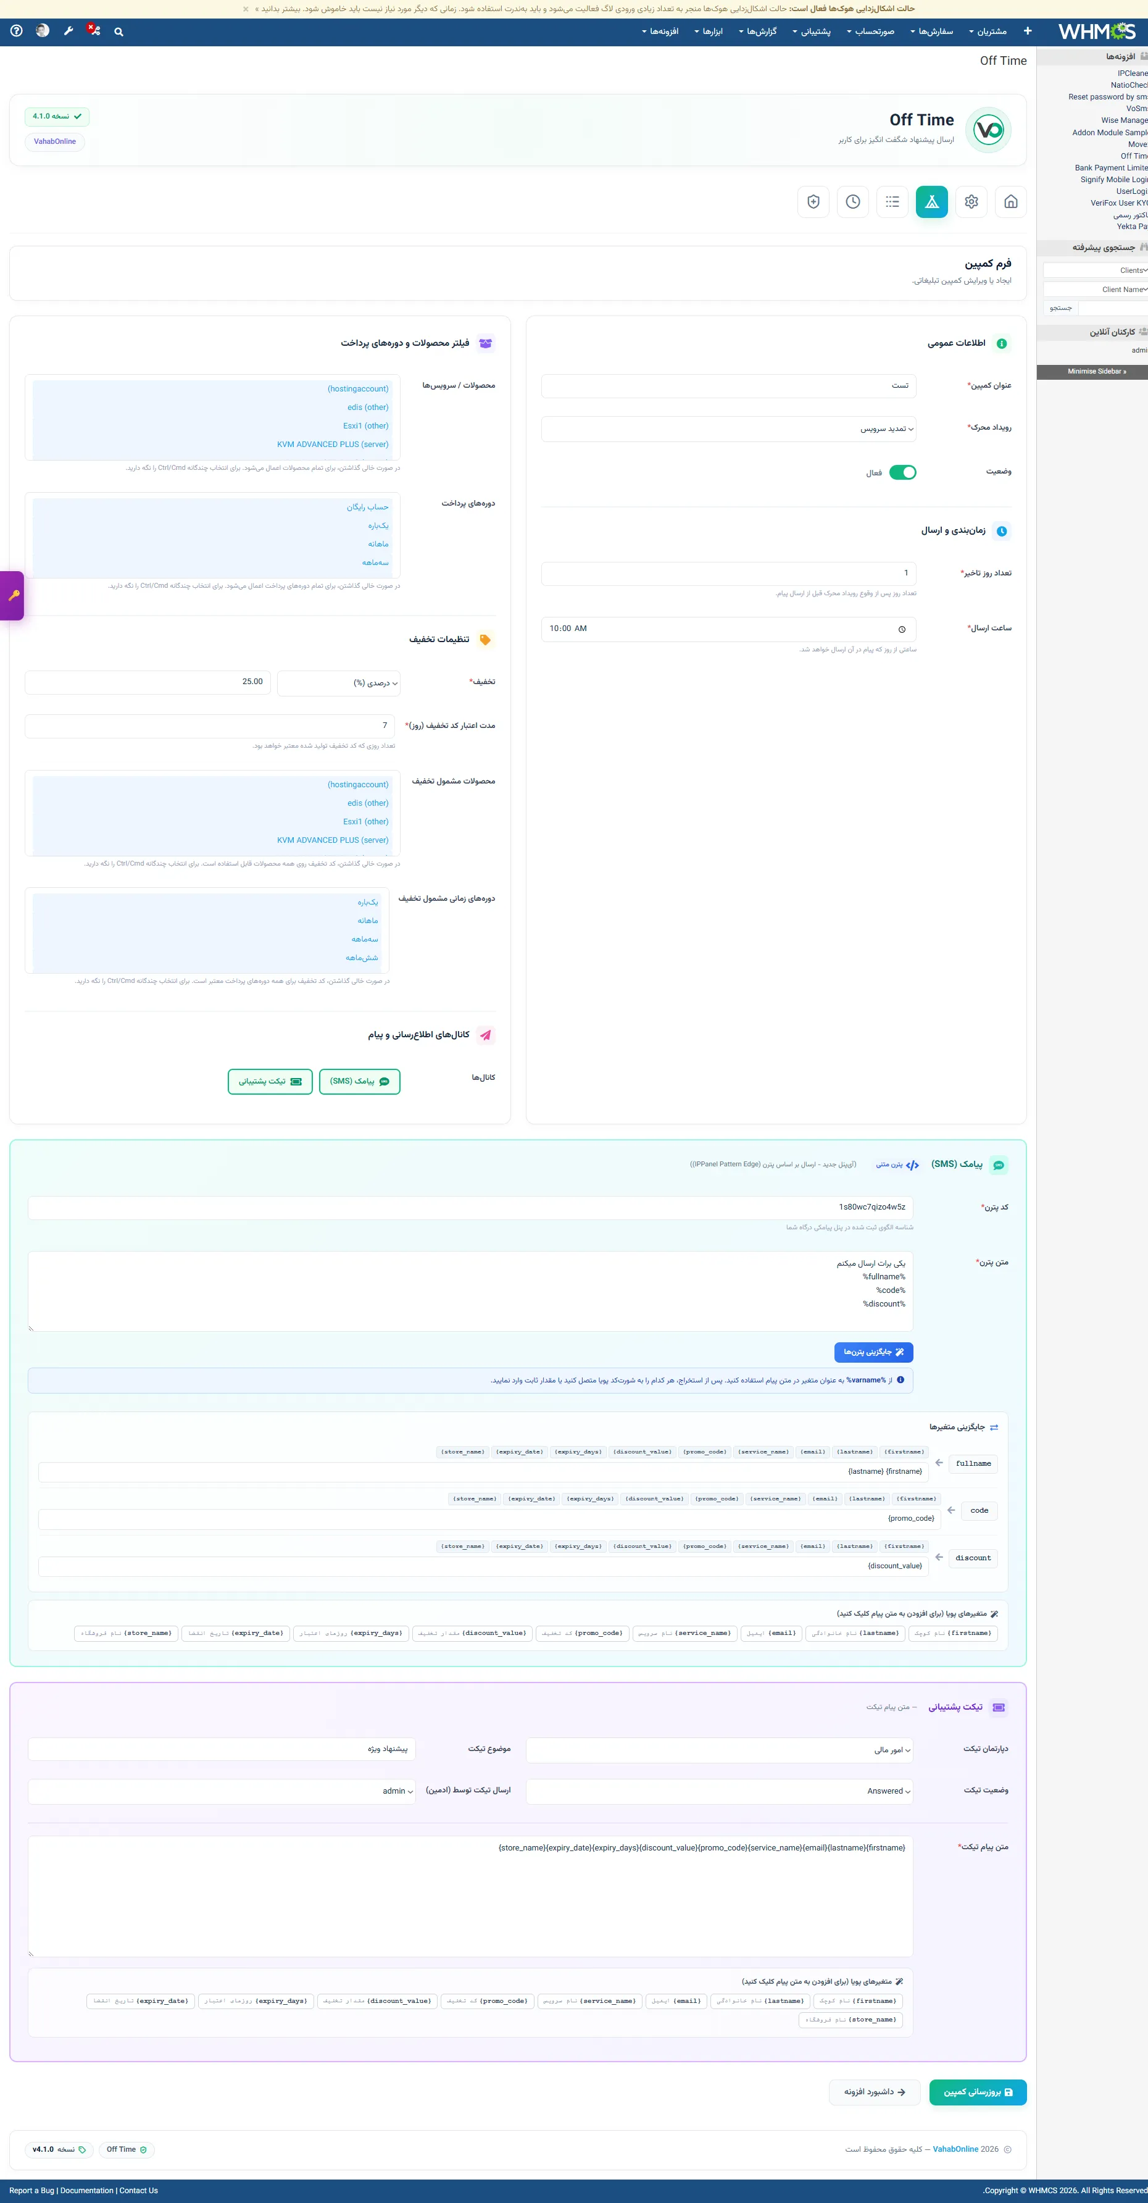1148x2203 pixels.
Task: Select حساب رایگان in payment cycles list
Action: pyautogui.click(x=212, y=507)
